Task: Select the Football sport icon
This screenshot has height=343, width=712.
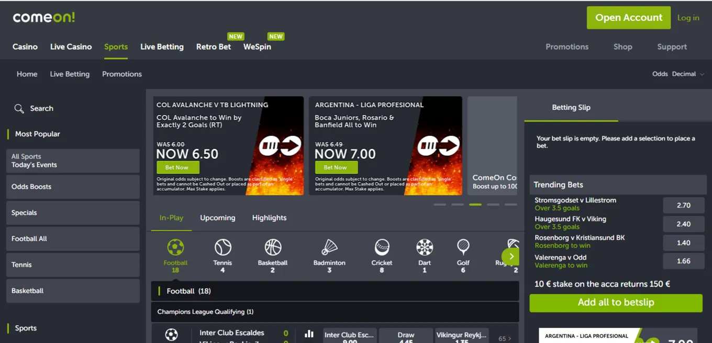Action: pos(175,247)
